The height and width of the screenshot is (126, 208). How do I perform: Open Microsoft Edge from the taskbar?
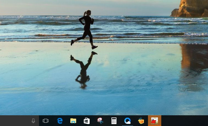tap(60, 121)
